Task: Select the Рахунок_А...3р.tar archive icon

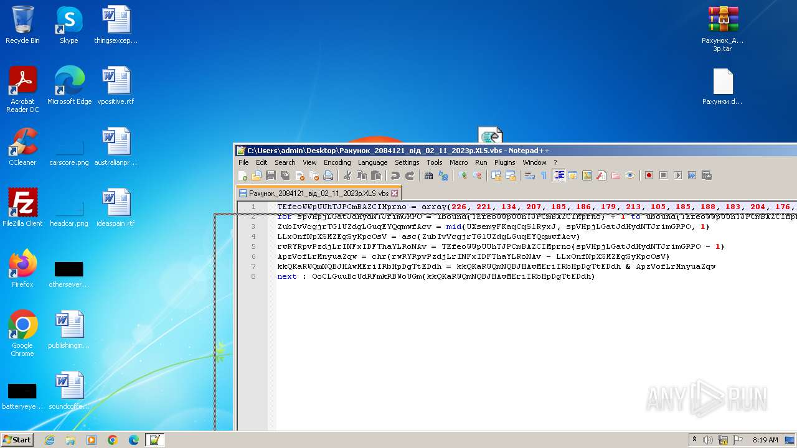Action: [x=722, y=29]
